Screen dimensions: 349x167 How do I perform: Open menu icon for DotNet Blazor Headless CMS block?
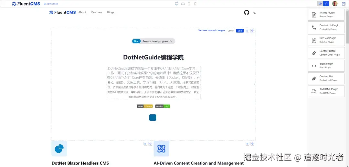(145, 144)
